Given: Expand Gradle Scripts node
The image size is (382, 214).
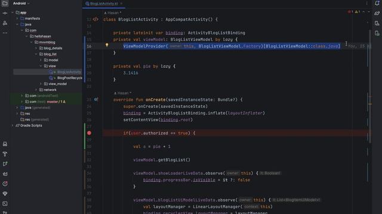Looking at the screenshot, I should pos(13,125).
